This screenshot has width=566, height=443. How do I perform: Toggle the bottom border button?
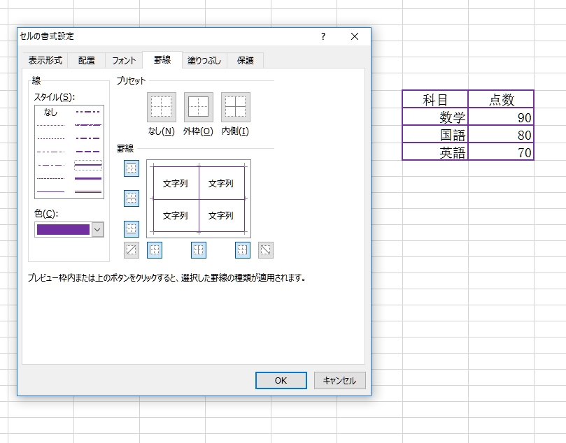pyautogui.click(x=132, y=228)
